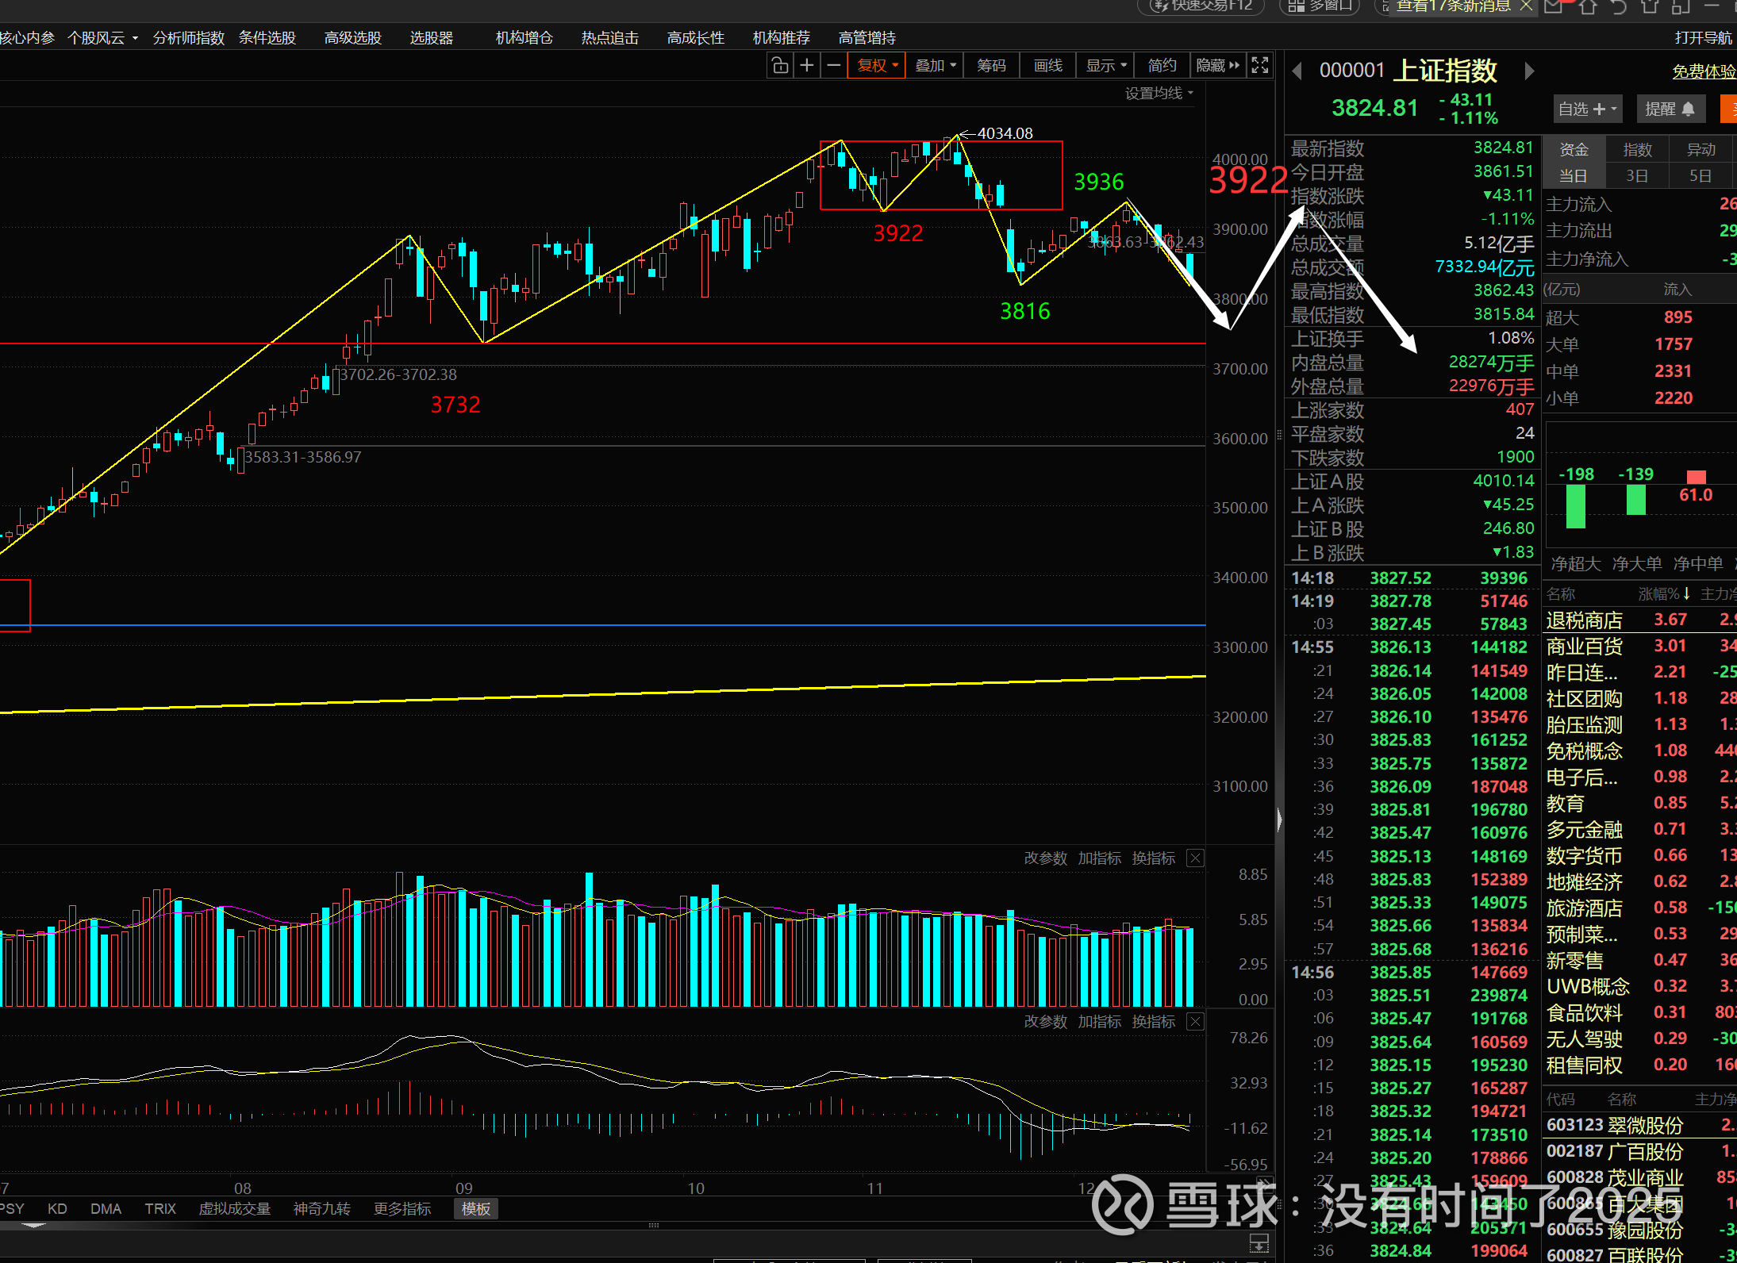Select the 神奇九转 indicator
Image resolution: width=1737 pixels, height=1263 pixels.
[321, 1209]
